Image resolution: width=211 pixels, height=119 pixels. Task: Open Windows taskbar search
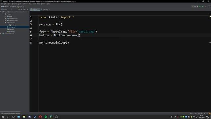(8, 117)
